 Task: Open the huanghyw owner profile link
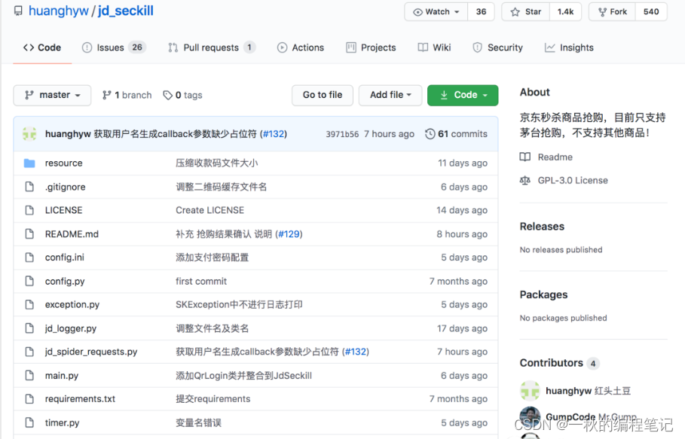(59, 11)
